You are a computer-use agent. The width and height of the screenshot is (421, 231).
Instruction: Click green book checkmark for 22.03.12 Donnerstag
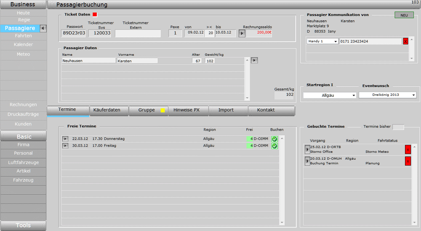point(274,139)
